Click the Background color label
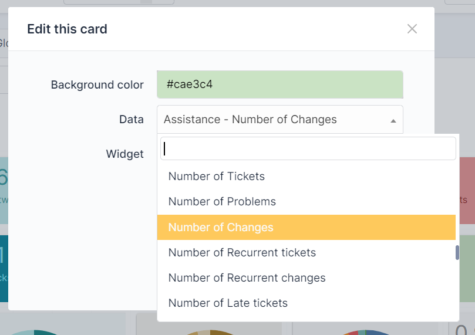The image size is (475, 335). coord(97,84)
